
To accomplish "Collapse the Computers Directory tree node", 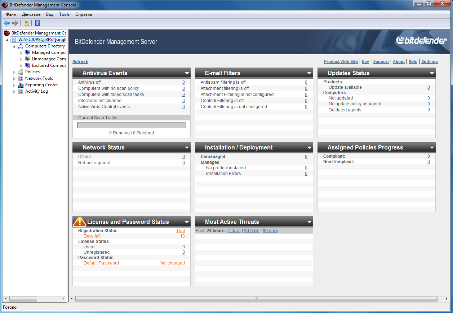I will (x=14, y=46).
